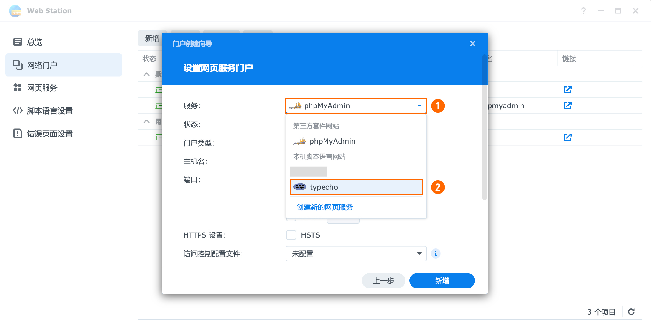This screenshot has width=651, height=325.
Task: Collapse the second portal group chevron
Action: click(x=146, y=121)
